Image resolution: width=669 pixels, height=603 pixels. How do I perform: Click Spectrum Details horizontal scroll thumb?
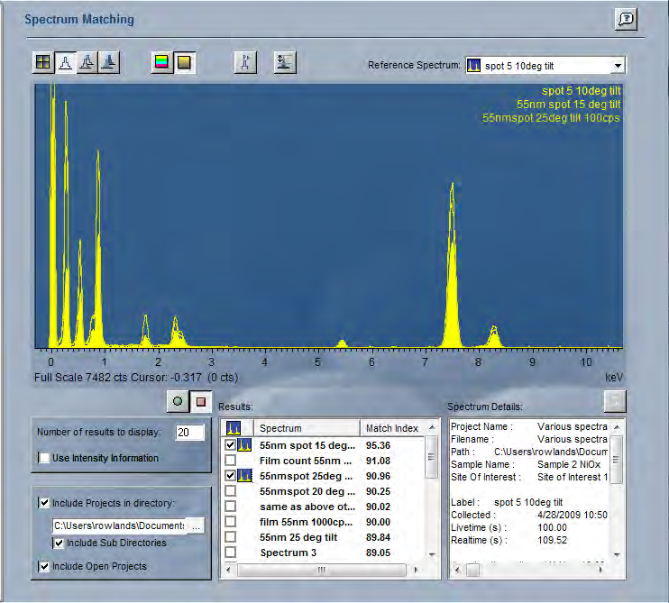click(x=472, y=570)
